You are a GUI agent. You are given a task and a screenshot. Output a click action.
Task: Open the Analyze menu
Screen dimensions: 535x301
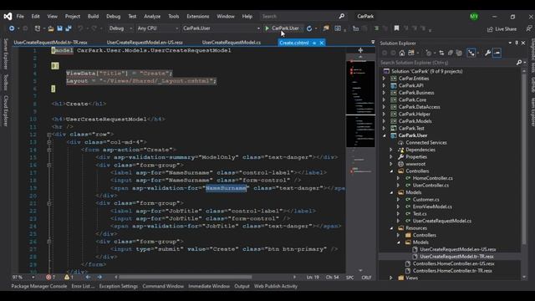coord(152,17)
